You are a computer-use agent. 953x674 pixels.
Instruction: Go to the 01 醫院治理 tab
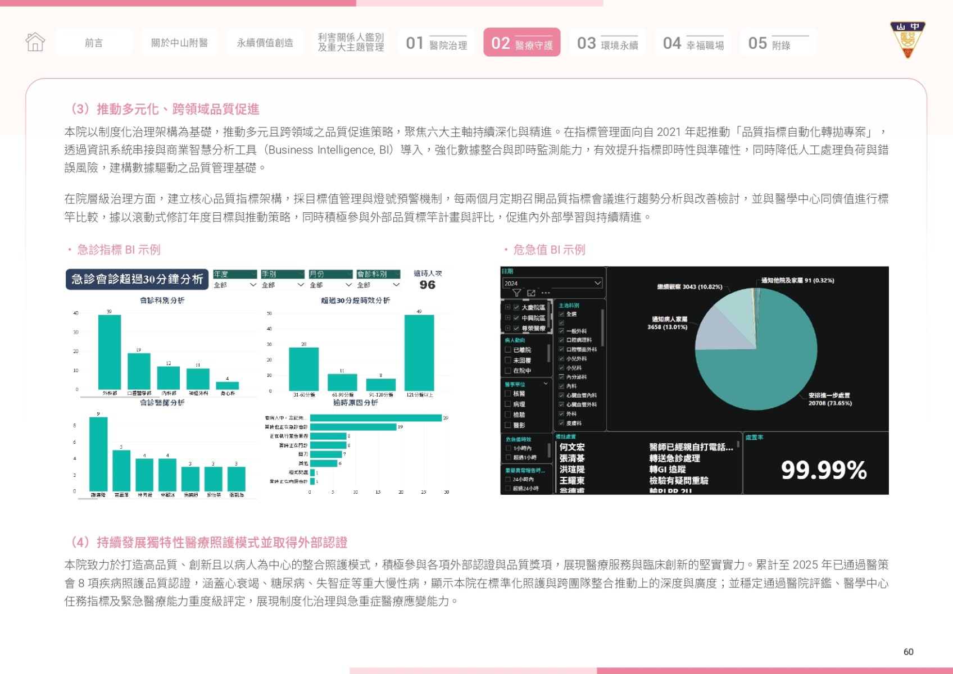point(437,43)
